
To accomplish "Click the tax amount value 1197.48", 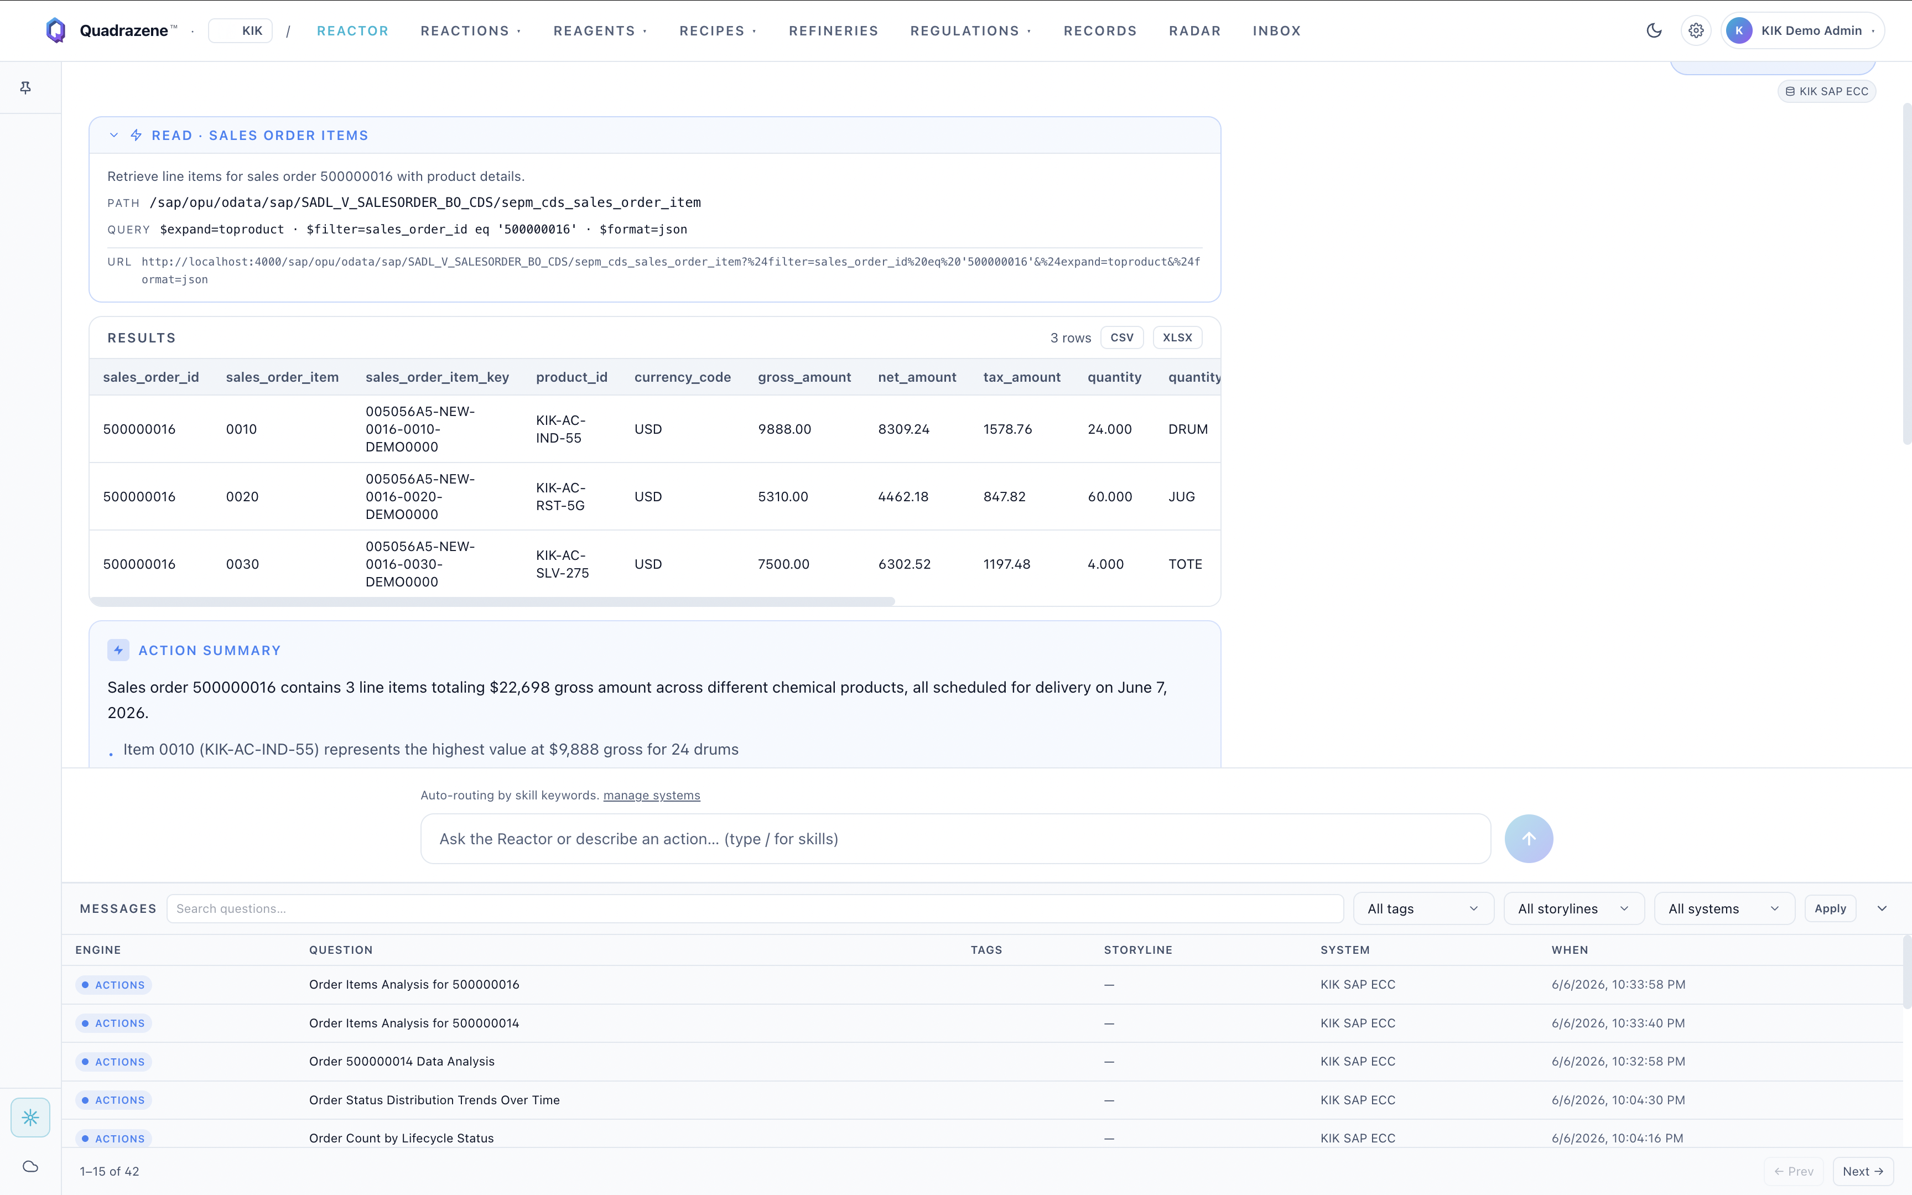I will click(1006, 564).
